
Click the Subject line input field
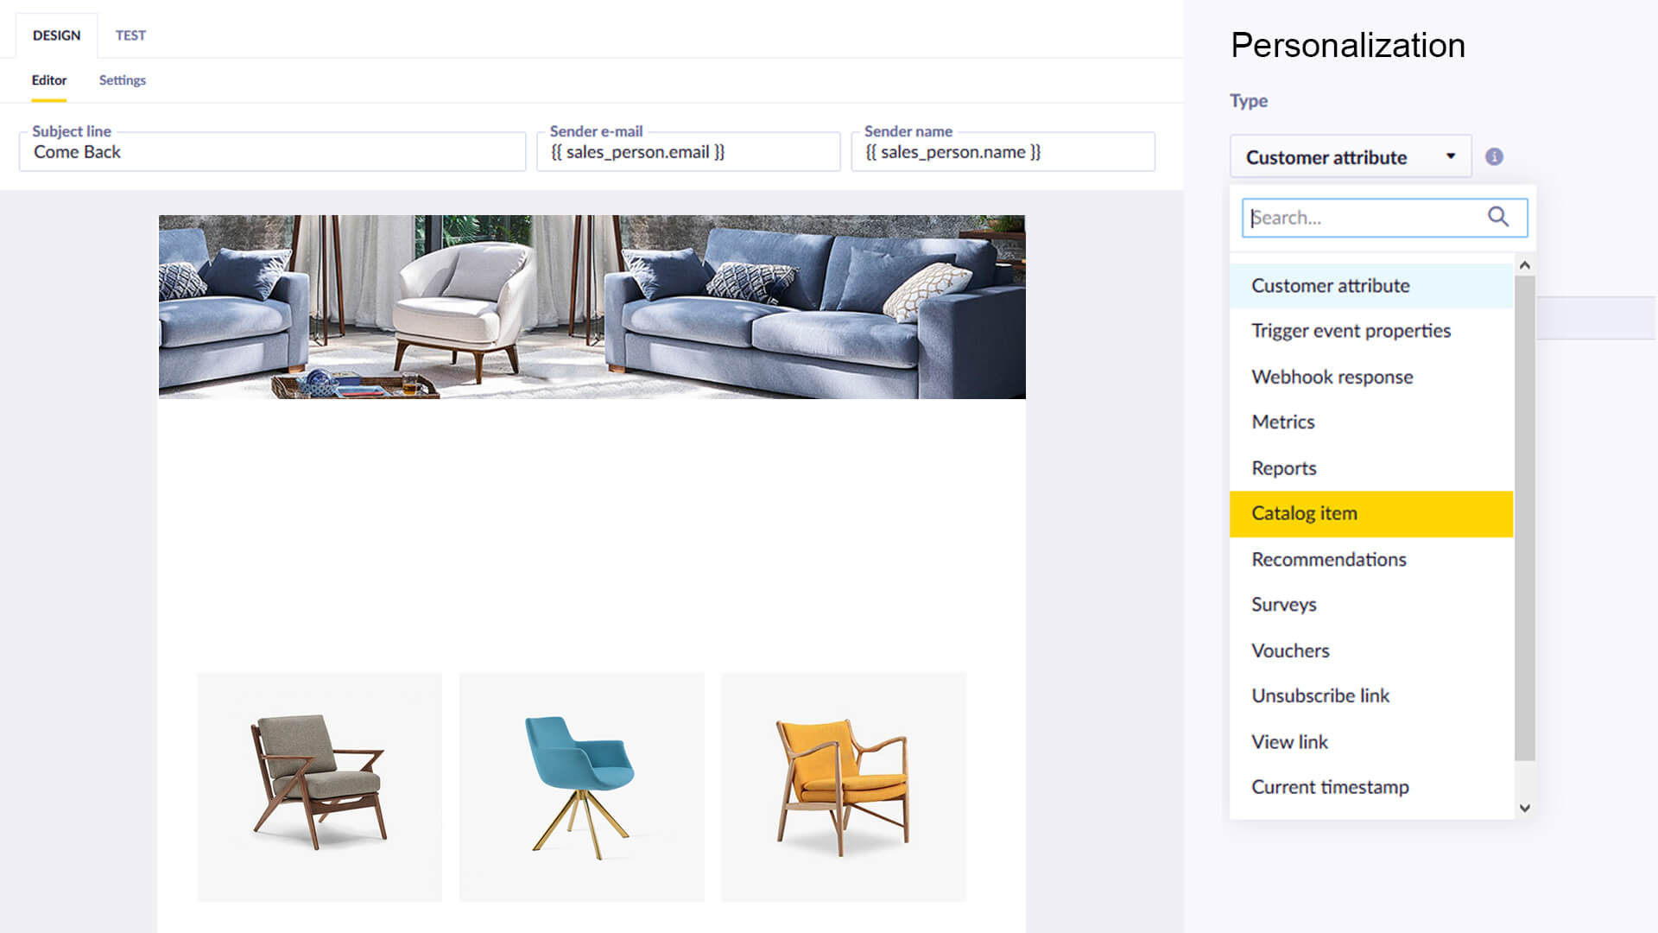pos(272,152)
